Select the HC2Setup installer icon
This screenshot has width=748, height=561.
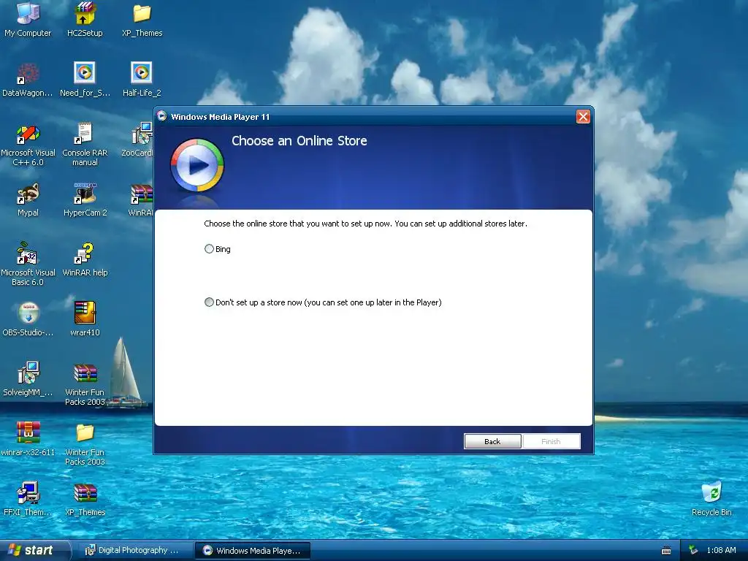point(85,19)
